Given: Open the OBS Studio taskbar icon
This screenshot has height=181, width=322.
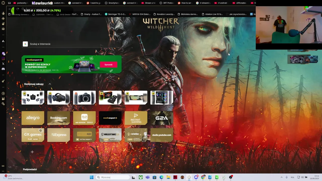Looking at the screenshot, I should (x=231, y=177).
